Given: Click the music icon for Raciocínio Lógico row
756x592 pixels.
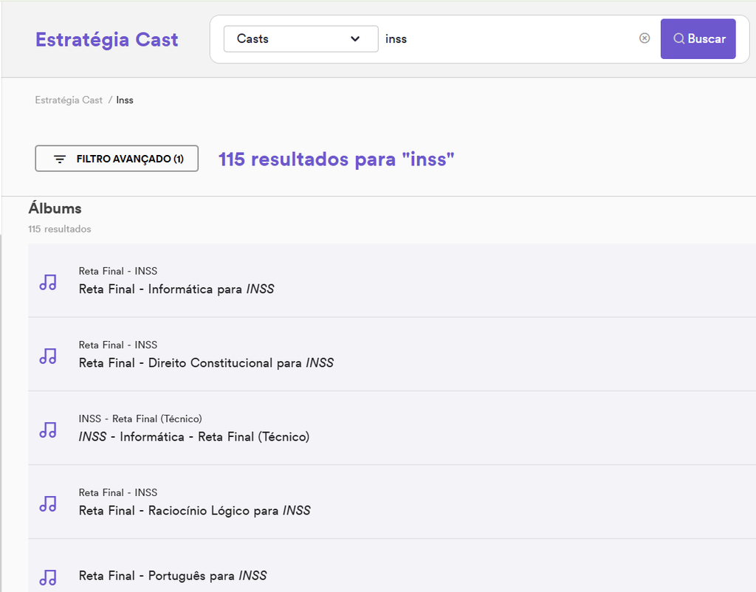Looking at the screenshot, I should (48, 503).
